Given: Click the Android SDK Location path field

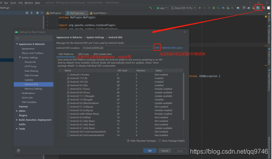Looking at the screenshot, I should coord(117,48).
